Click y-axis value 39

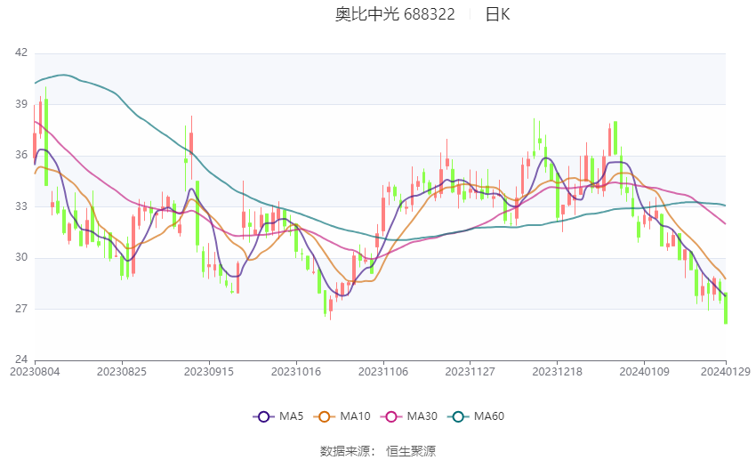coord(21,104)
